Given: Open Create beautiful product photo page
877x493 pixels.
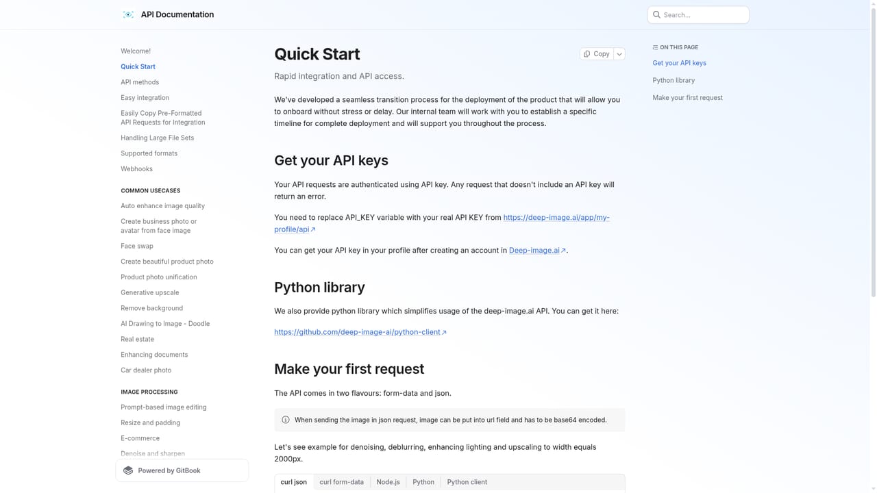Looking at the screenshot, I should (x=167, y=262).
